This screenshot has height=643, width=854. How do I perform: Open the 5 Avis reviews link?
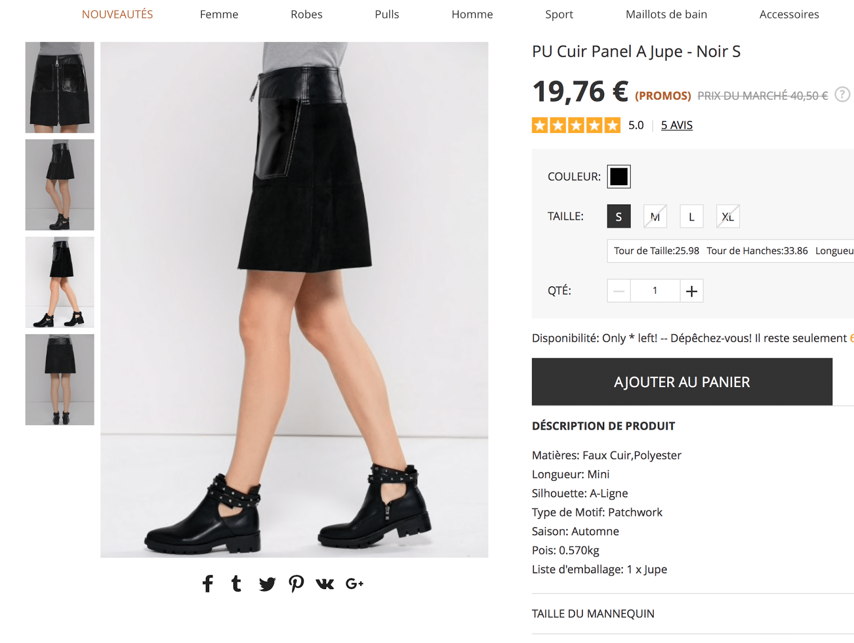(x=676, y=125)
